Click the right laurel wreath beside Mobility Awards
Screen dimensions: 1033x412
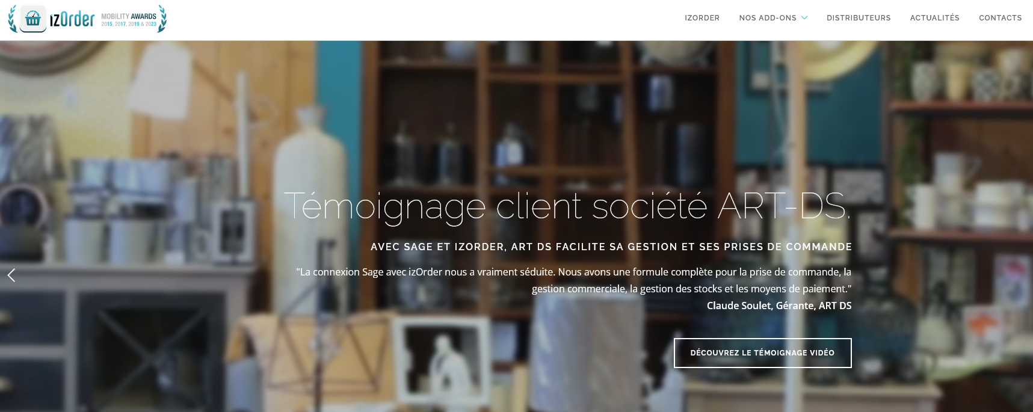162,19
